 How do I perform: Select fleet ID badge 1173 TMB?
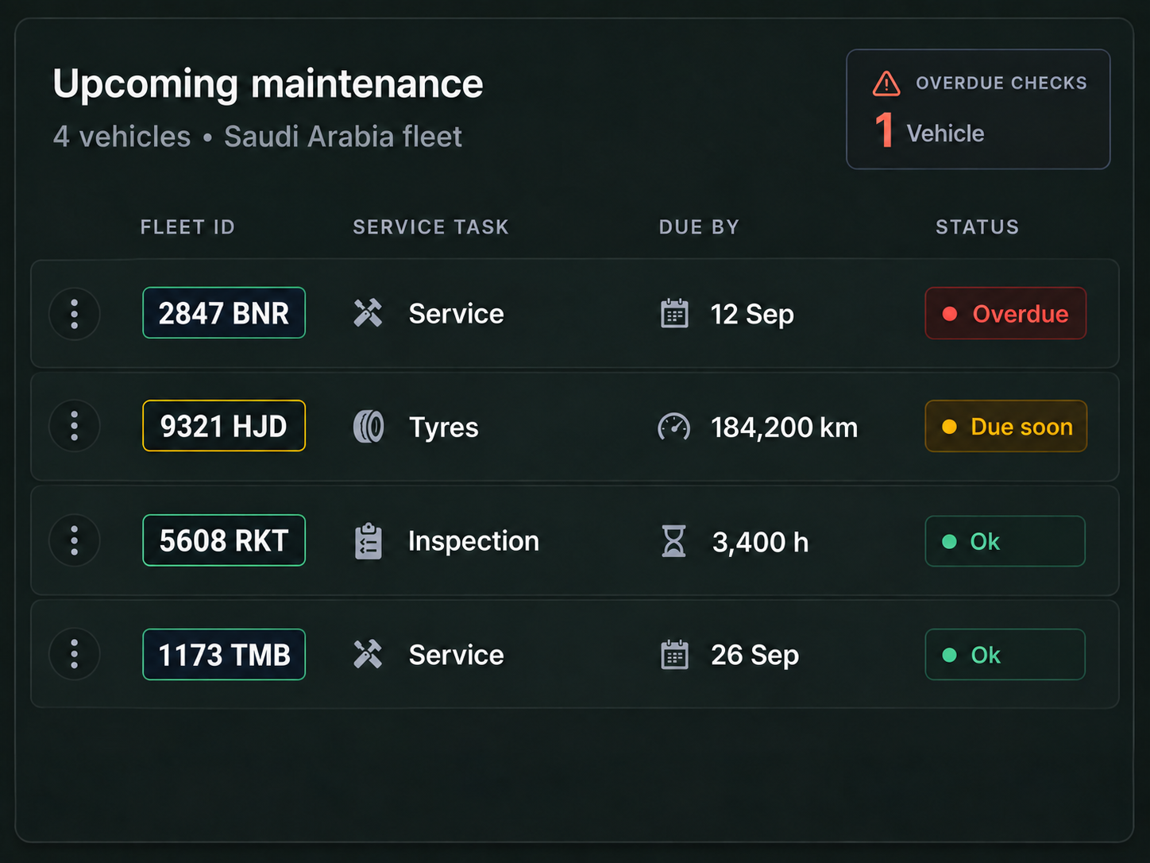pos(224,654)
